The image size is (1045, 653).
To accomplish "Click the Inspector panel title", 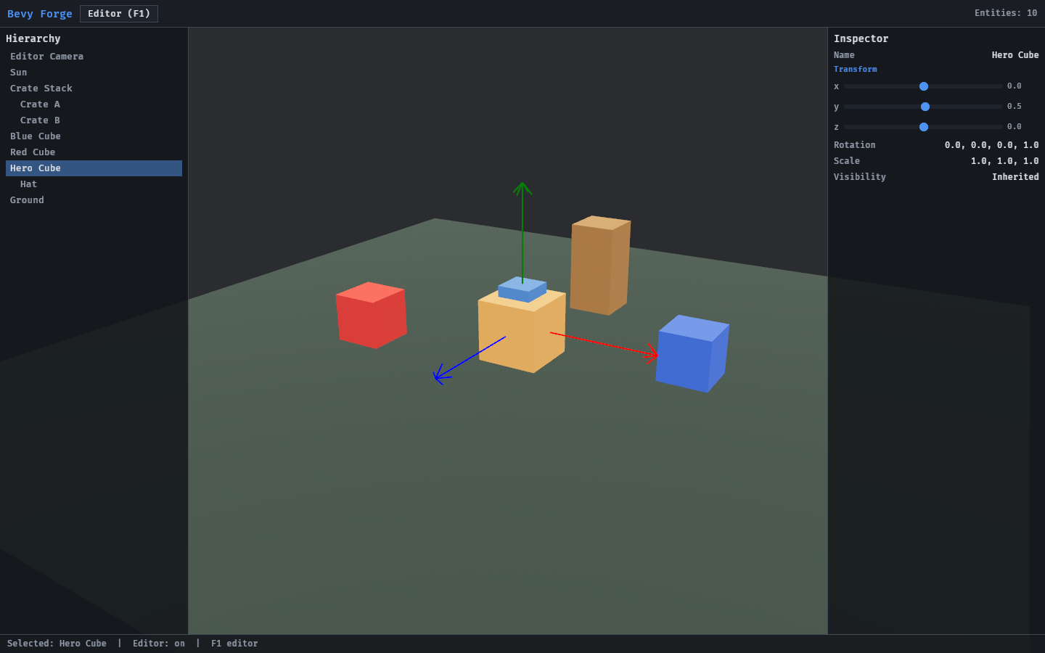I will pyautogui.click(x=861, y=38).
